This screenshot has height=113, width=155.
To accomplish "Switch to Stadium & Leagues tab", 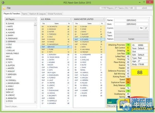I will (38, 14).
